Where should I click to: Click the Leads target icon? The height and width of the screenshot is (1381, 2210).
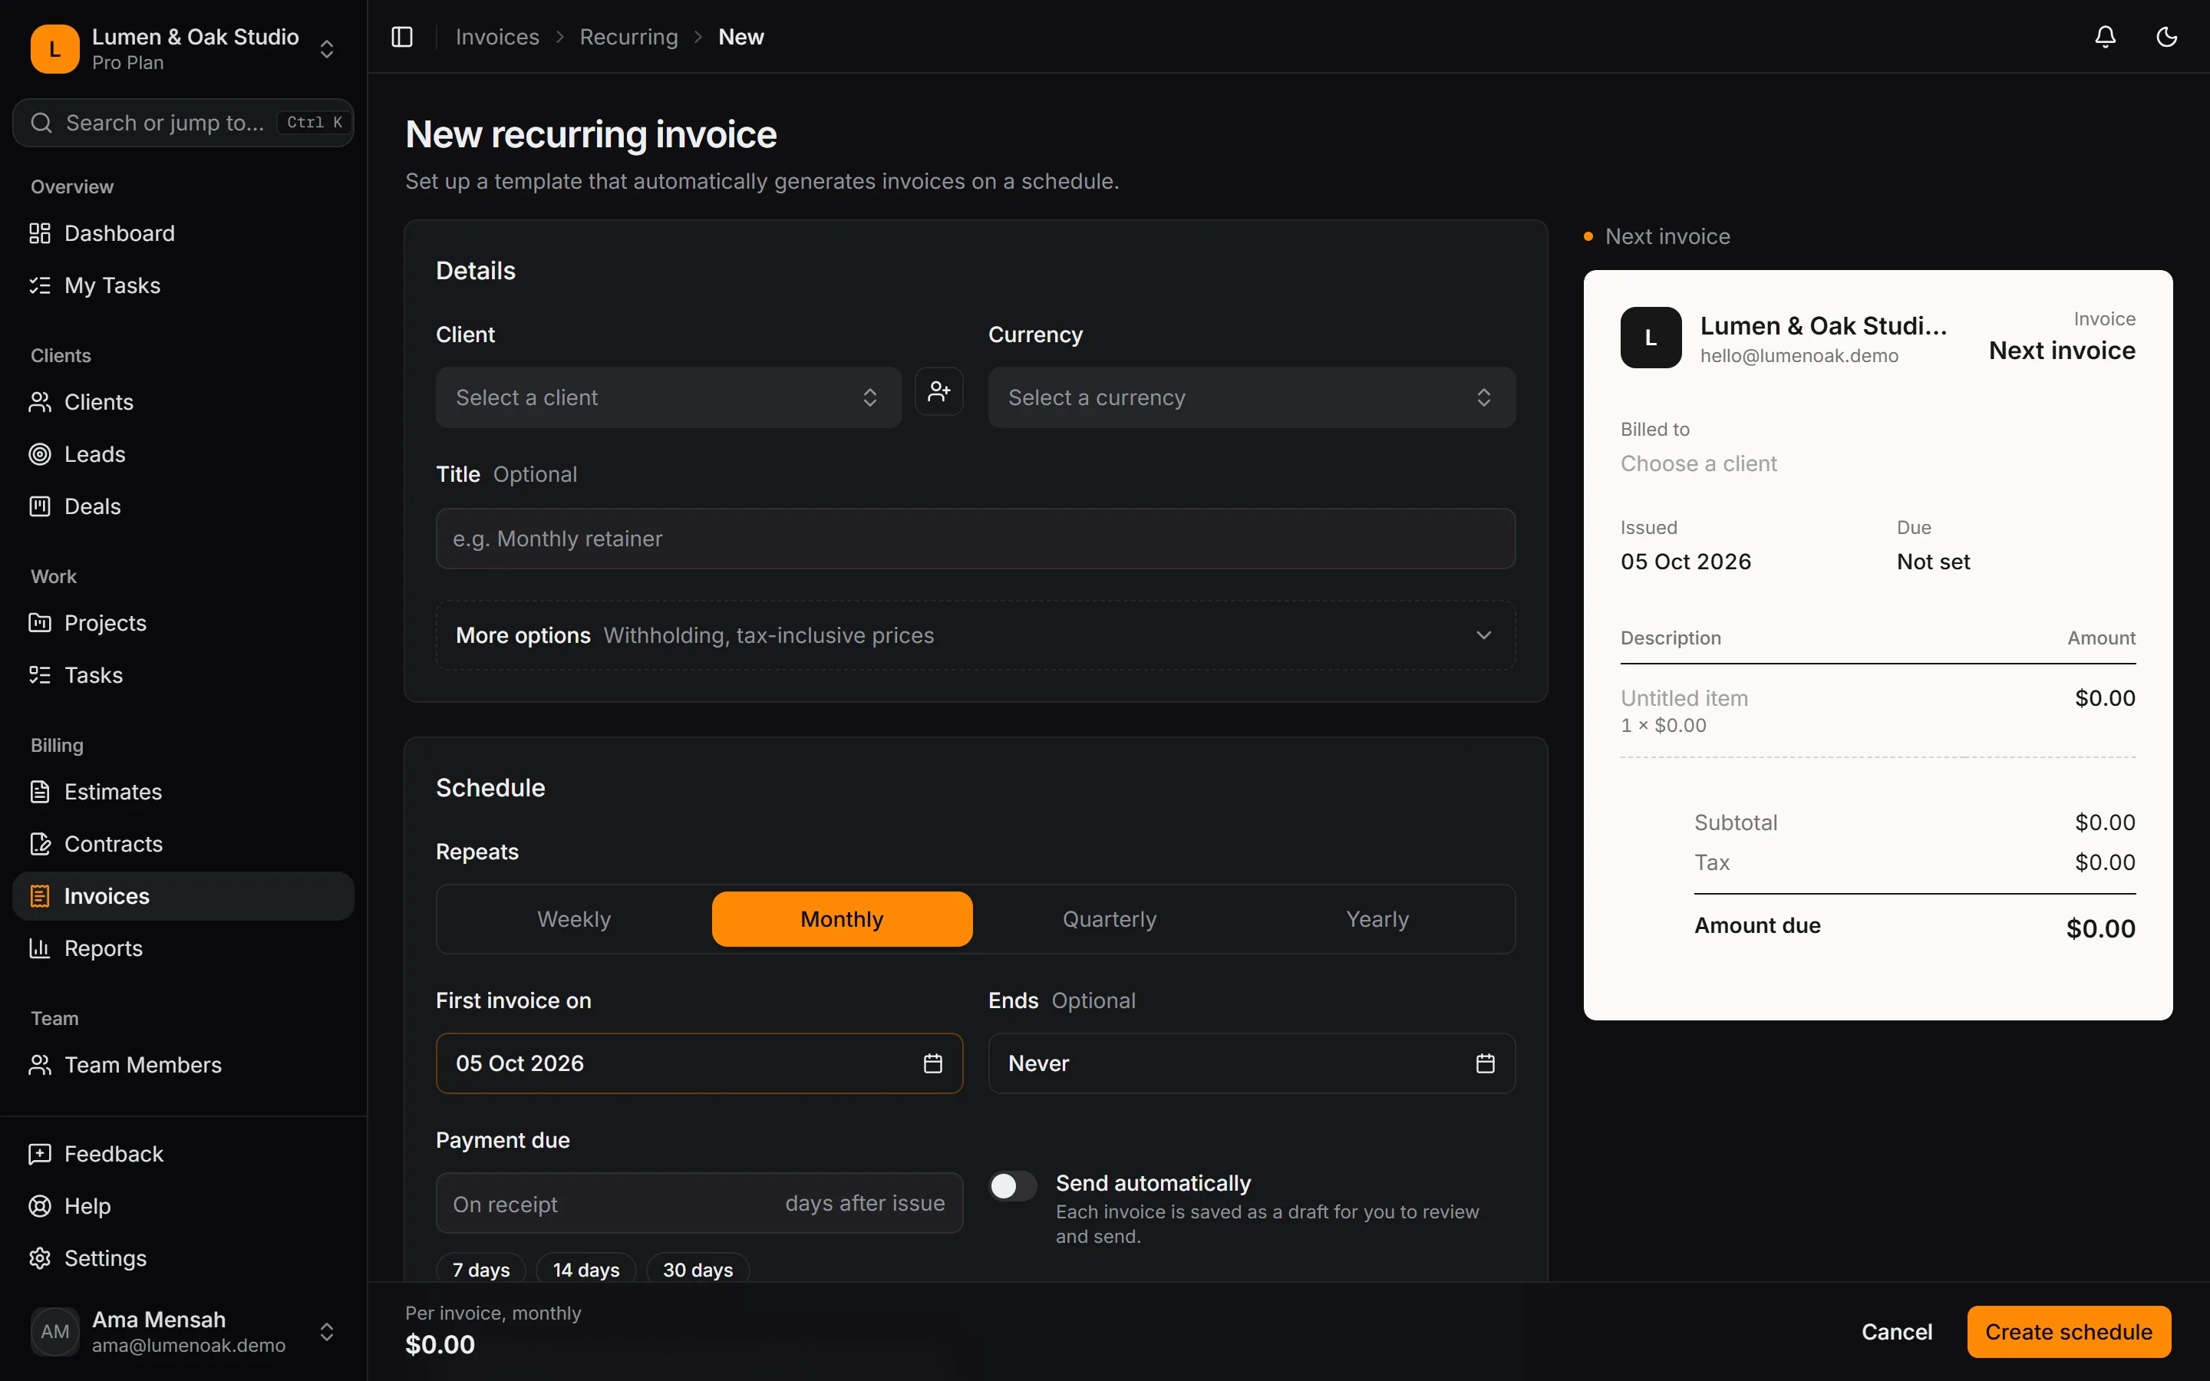(39, 454)
